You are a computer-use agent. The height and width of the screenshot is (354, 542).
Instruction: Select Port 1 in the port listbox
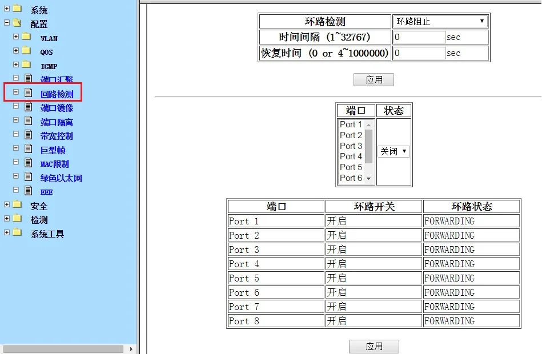pyautogui.click(x=351, y=124)
